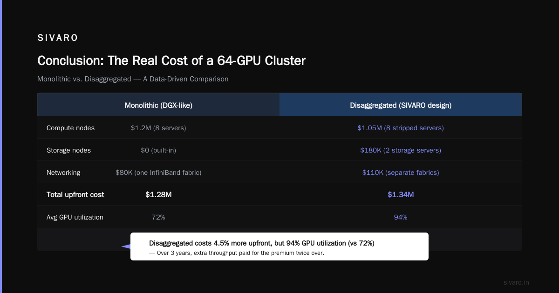This screenshot has width=559, height=293.
Task: Open the sivaro.in link
Action: point(516,282)
